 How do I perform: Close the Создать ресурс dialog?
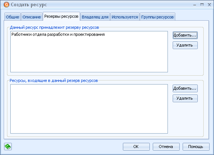point(209,5)
